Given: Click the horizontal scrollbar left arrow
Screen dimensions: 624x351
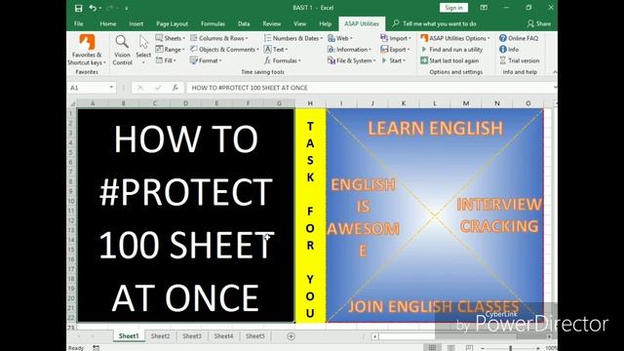Looking at the screenshot, I should [374, 336].
